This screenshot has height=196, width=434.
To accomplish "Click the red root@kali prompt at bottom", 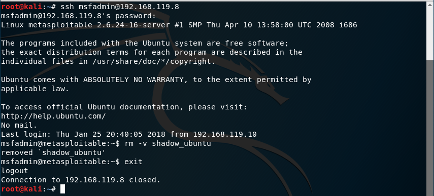I will pyautogui.click(x=22, y=189).
